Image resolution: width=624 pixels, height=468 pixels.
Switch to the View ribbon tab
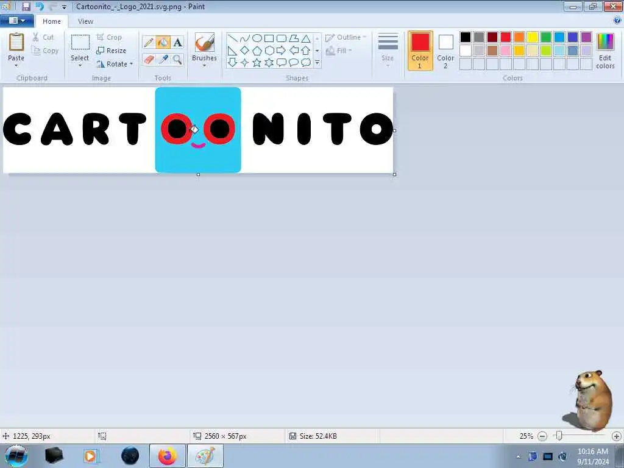(85, 21)
